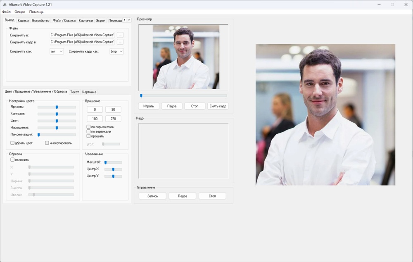The height and width of the screenshot is (262, 413).
Task: Set rotation to 180 degrees
Action: pyautogui.click(x=95, y=119)
